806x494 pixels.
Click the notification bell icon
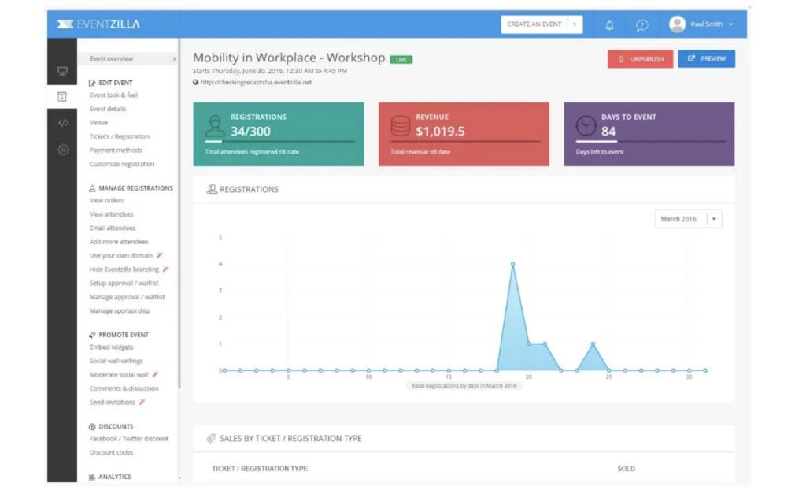pos(609,24)
